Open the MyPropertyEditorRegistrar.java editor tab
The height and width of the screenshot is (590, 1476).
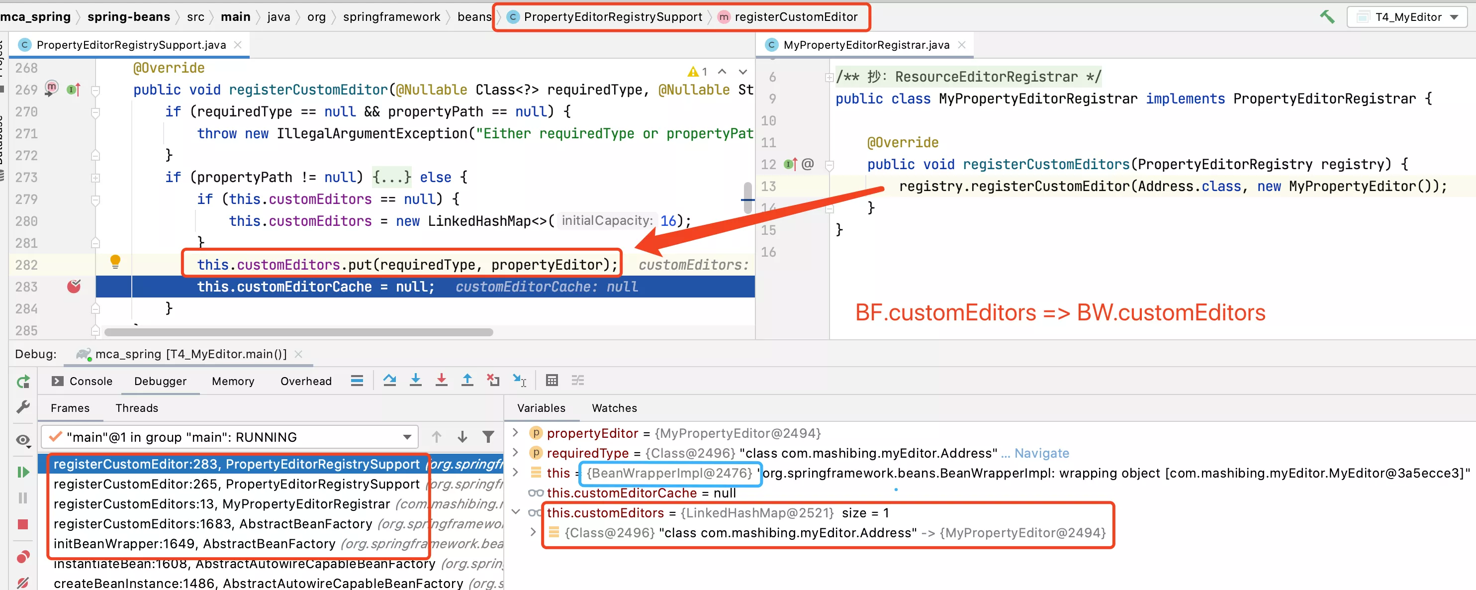point(866,45)
